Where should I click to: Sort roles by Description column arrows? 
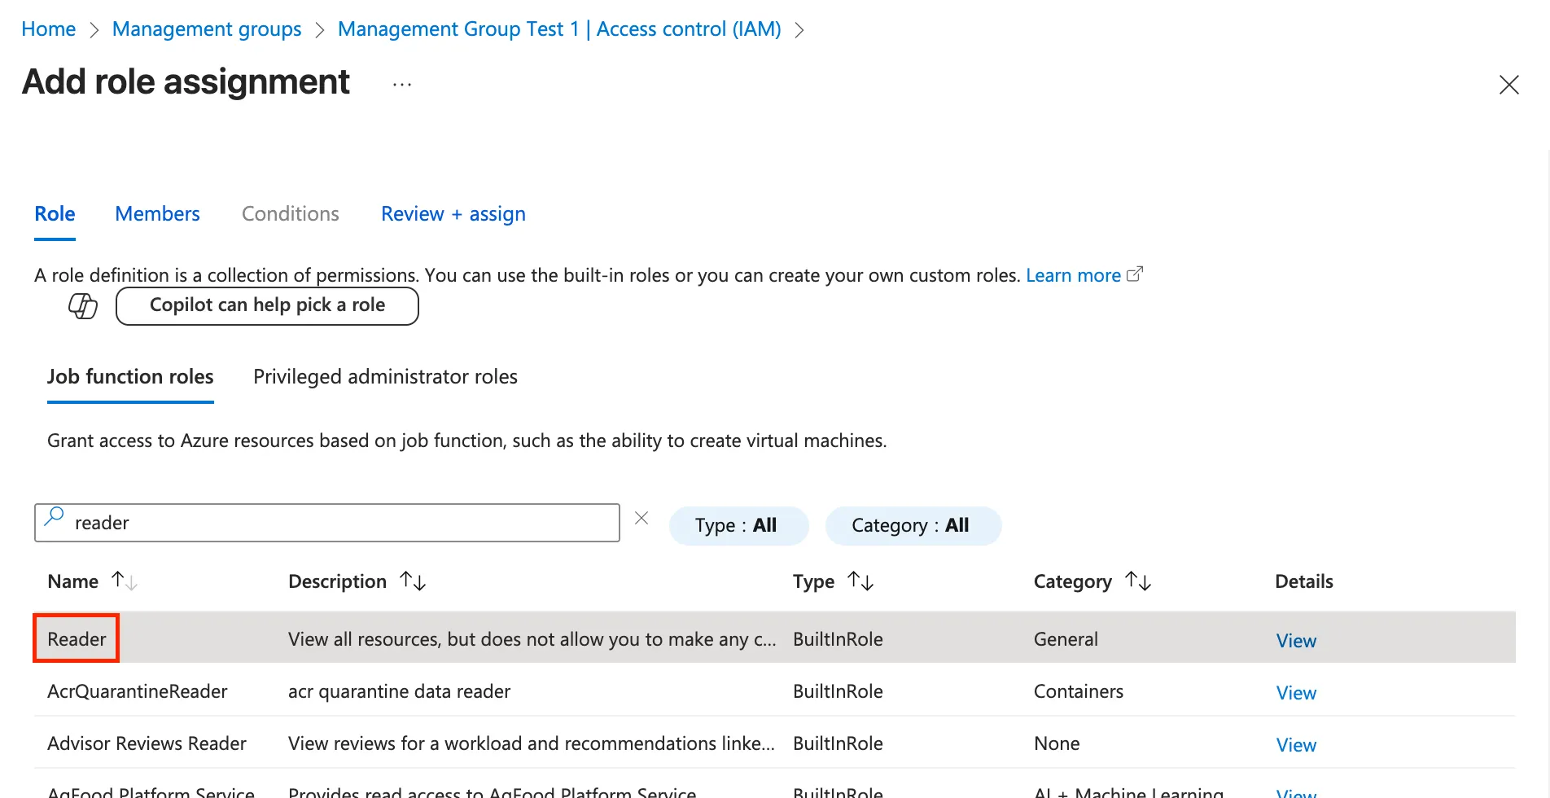pyautogui.click(x=413, y=581)
